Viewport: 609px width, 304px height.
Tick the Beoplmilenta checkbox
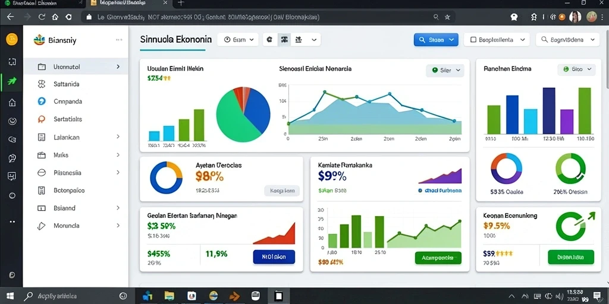(473, 40)
